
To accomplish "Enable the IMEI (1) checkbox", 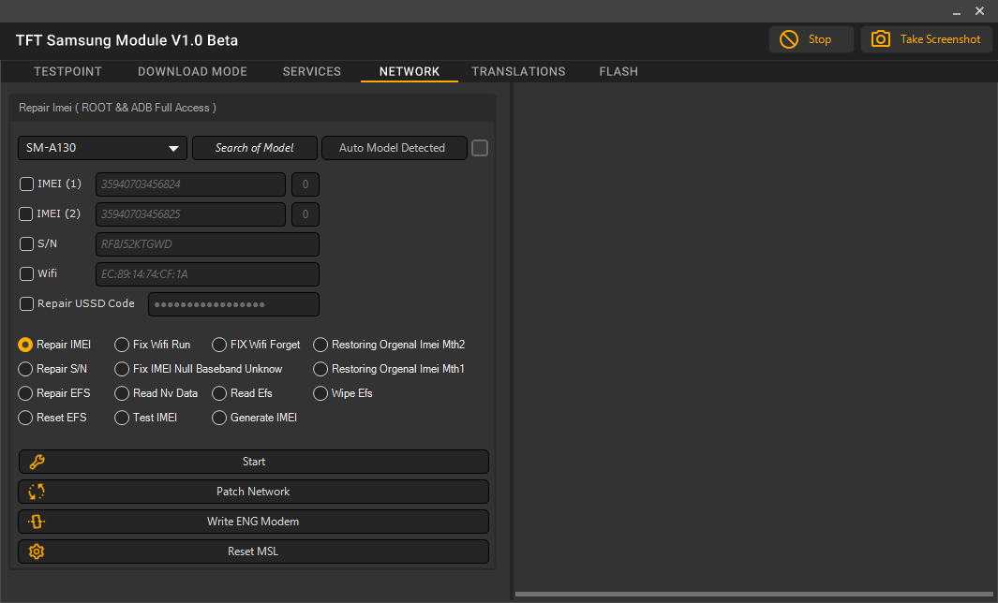I will [26, 184].
